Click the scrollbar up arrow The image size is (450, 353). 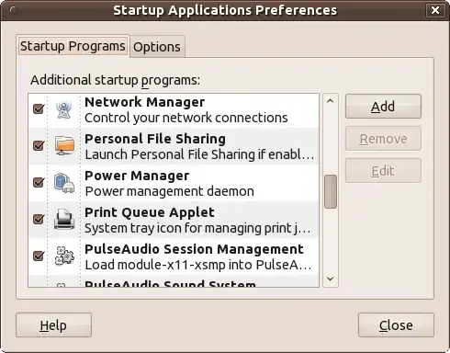(x=331, y=101)
